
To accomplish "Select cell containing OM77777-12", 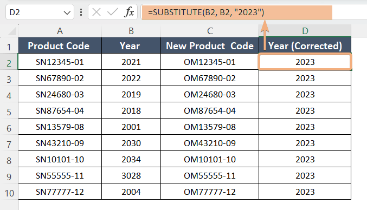I will point(210,192).
